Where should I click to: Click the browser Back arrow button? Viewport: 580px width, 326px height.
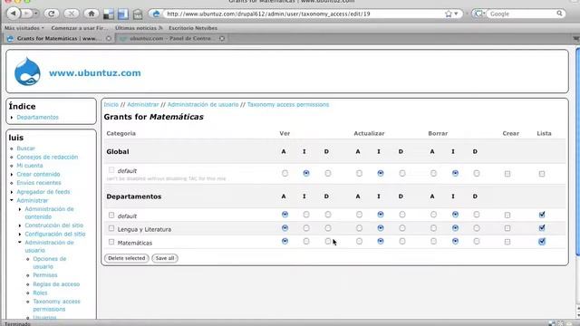click(x=13, y=14)
